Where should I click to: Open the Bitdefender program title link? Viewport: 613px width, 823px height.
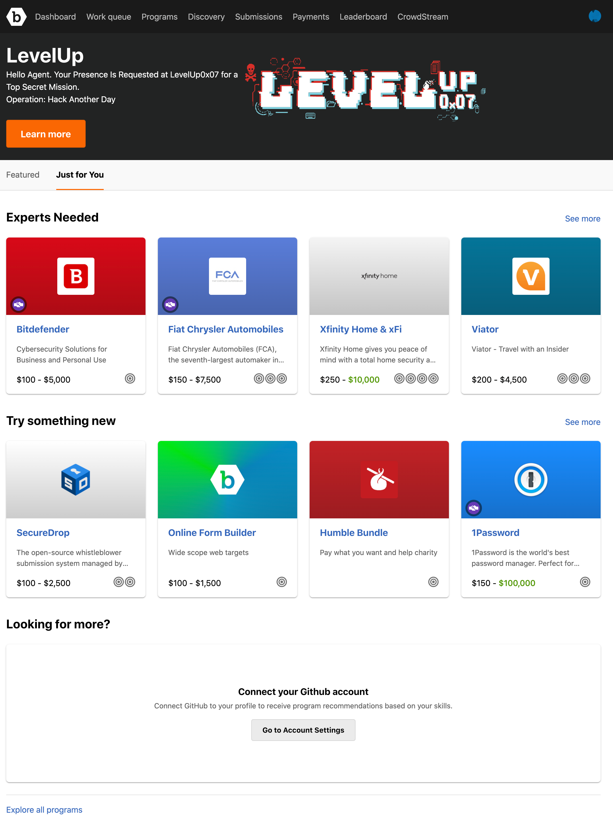coord(43,329)
